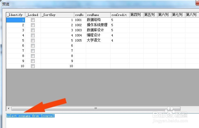This screenshot has width=199, height=128.
Task: Click the 第四列 column header
Action: 136,15
